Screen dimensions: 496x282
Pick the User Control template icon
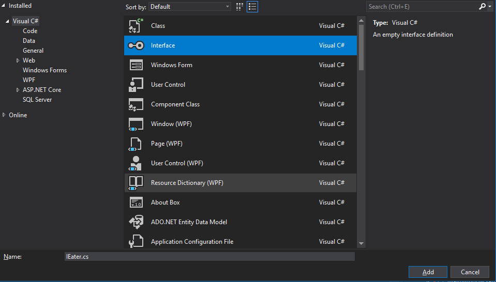point(136,85)
